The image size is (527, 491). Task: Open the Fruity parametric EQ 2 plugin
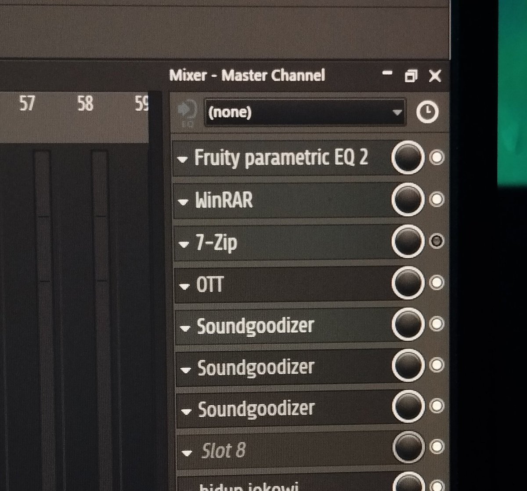(281, 157)
